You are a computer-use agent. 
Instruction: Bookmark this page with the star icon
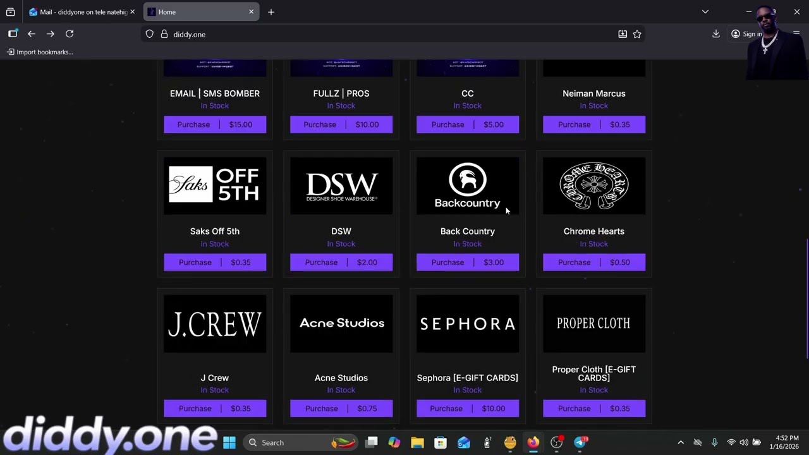(x=637, y=34)
